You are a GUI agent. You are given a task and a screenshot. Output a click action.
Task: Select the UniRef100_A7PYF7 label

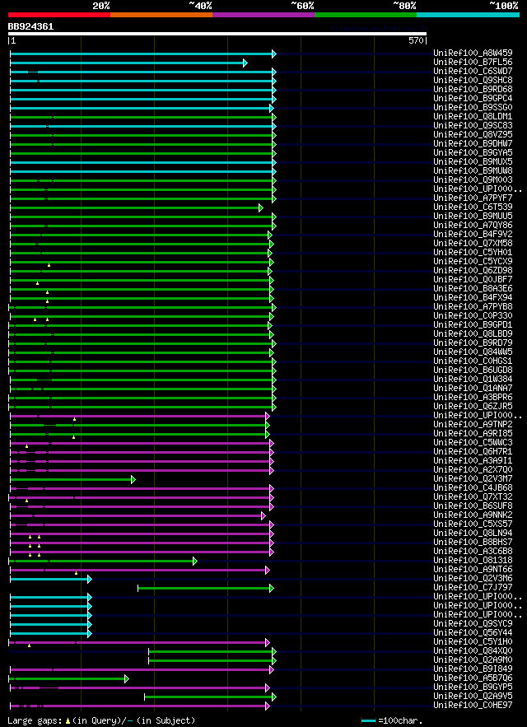[x=473, y=199]
